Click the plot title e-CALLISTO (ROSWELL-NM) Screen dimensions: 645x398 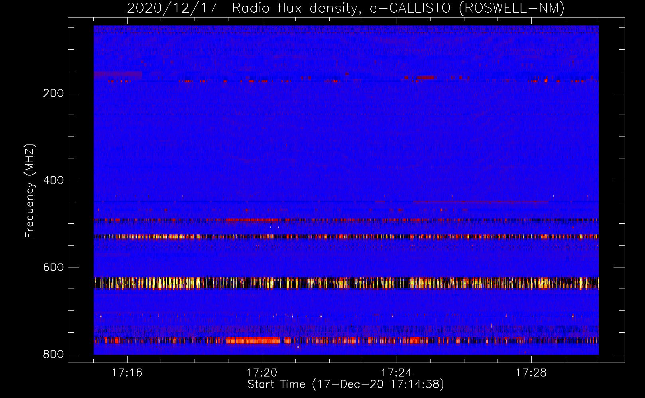point(467,8)
